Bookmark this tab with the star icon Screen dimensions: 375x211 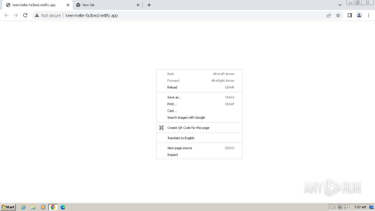pyautogui.click(x=338, y=15)
